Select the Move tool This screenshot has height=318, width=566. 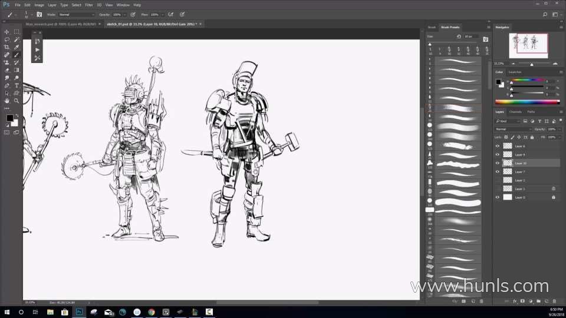(x=7, y=32)
